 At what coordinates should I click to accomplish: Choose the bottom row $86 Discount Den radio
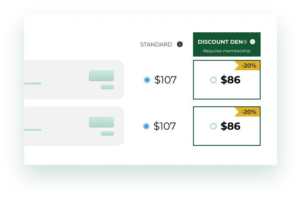[213, 126]
